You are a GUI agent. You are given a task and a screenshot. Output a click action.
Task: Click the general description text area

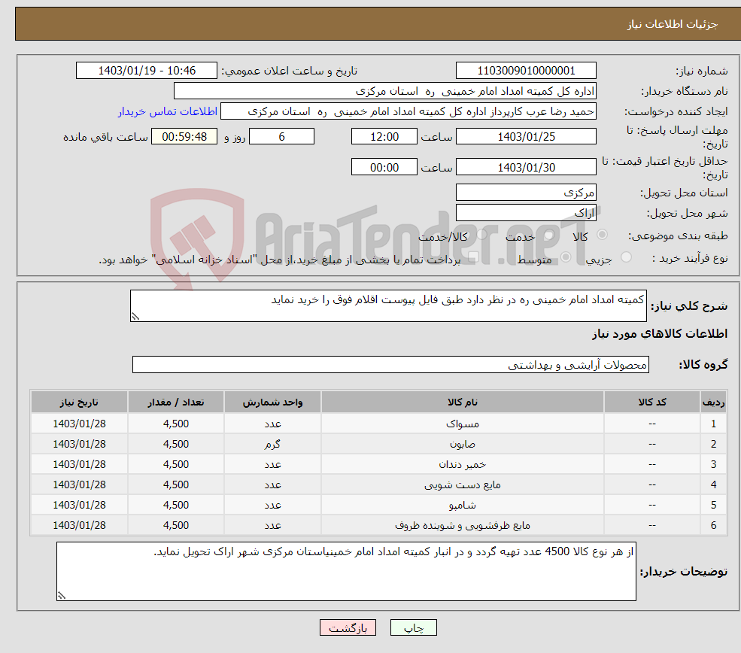click(388, 305)
